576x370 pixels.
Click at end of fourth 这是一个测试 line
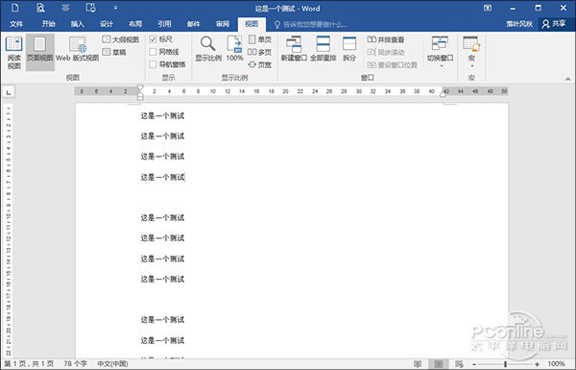185,177
